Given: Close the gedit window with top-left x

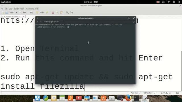Looking at the screenshot, I should click(2, 6).
